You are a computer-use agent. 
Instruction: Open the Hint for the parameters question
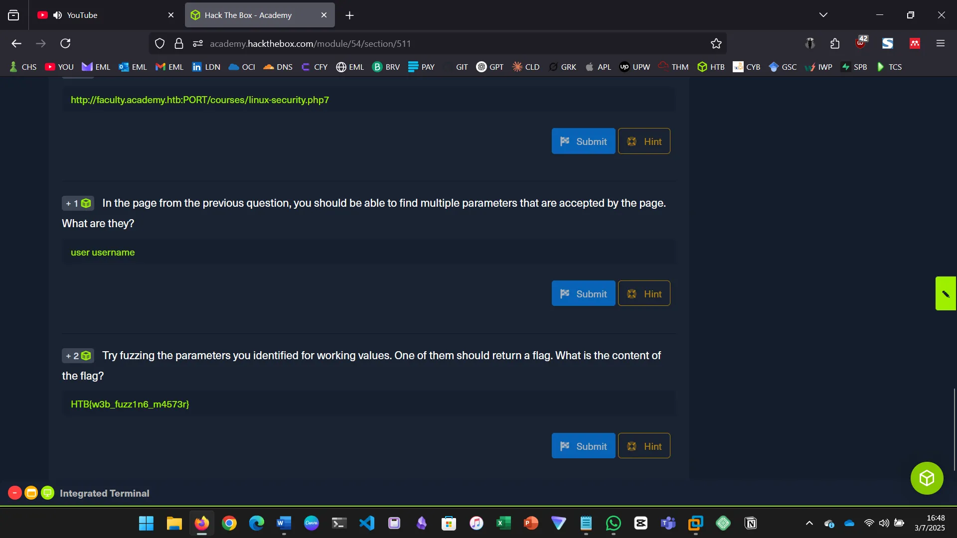(644, 293)
